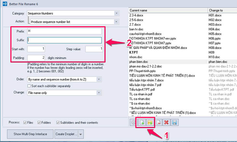
Task: Click new name H10.doc
Action: [x=214, y=57]
